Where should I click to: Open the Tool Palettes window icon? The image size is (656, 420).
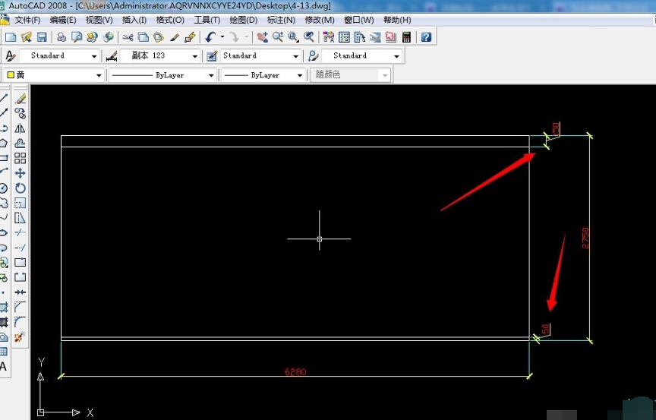pyautogui.click(x=360, y=37)
